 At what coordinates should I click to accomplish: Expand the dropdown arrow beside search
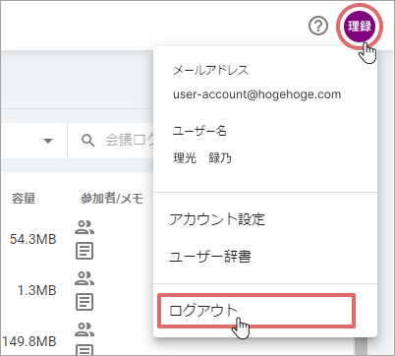point(48,141)
